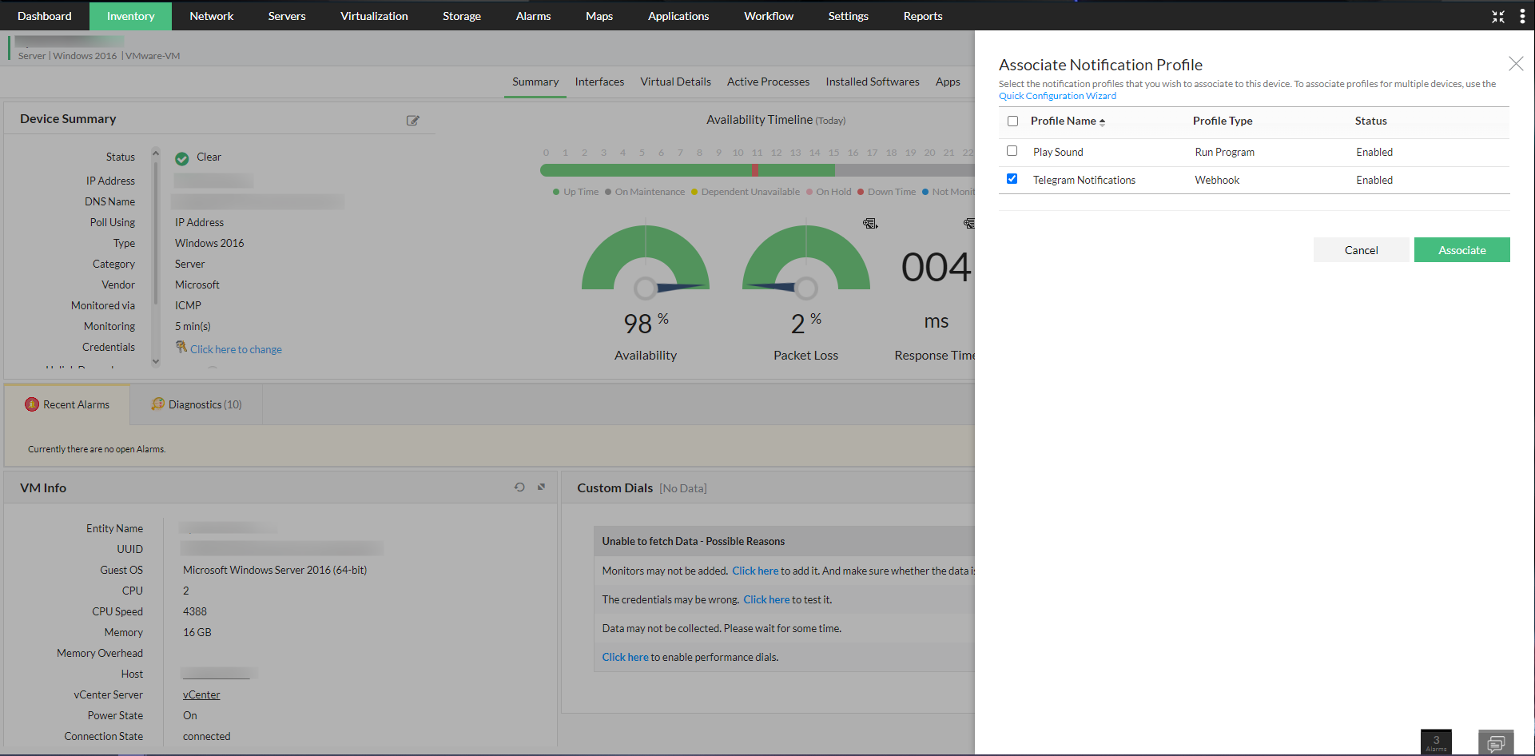Select all profiles using the header checkbox

1012,121
